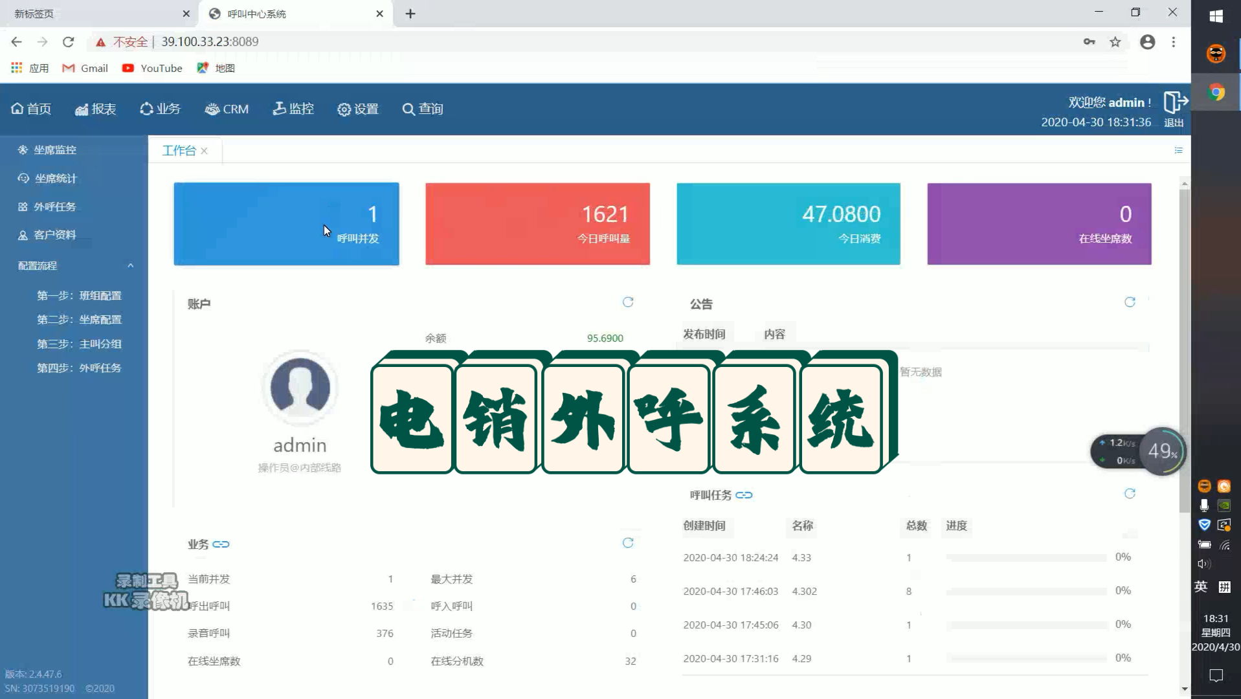
Task: Open the tab list menu icon
Action: [x=1178, y=150]
